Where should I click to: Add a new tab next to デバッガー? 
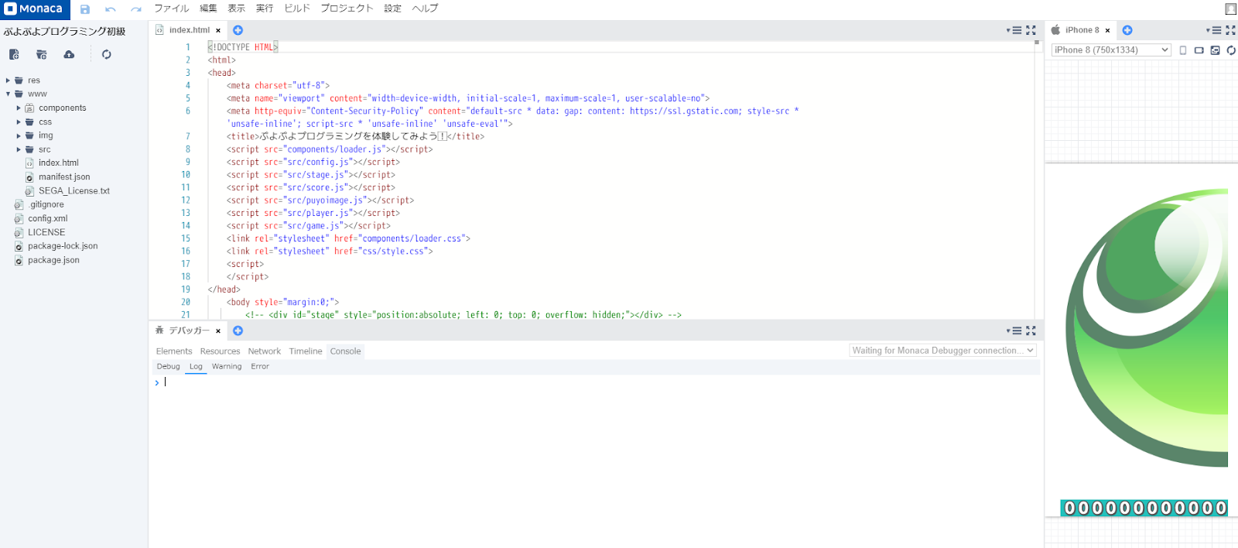pyautogui.click(x=238, y=331)
